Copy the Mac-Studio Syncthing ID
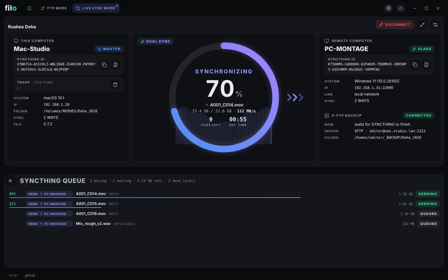Image resolution: width=448 pixels, height=280 pixels. click(104, 65)
